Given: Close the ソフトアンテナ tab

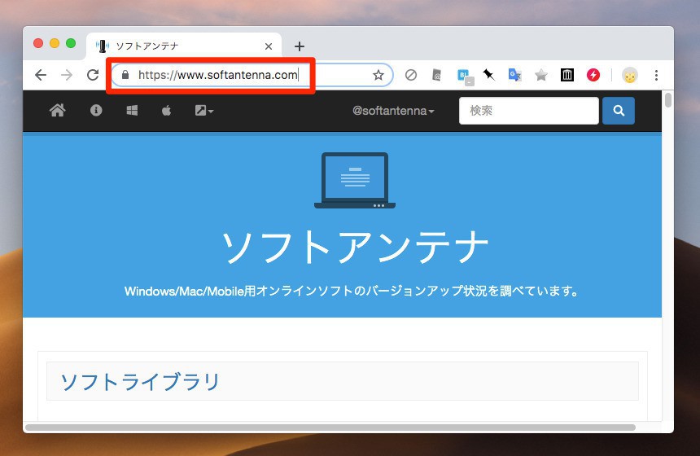Looking at the screenshot, I should [269, 46].
